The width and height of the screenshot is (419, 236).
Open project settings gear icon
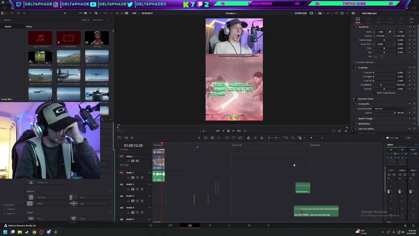413,226
